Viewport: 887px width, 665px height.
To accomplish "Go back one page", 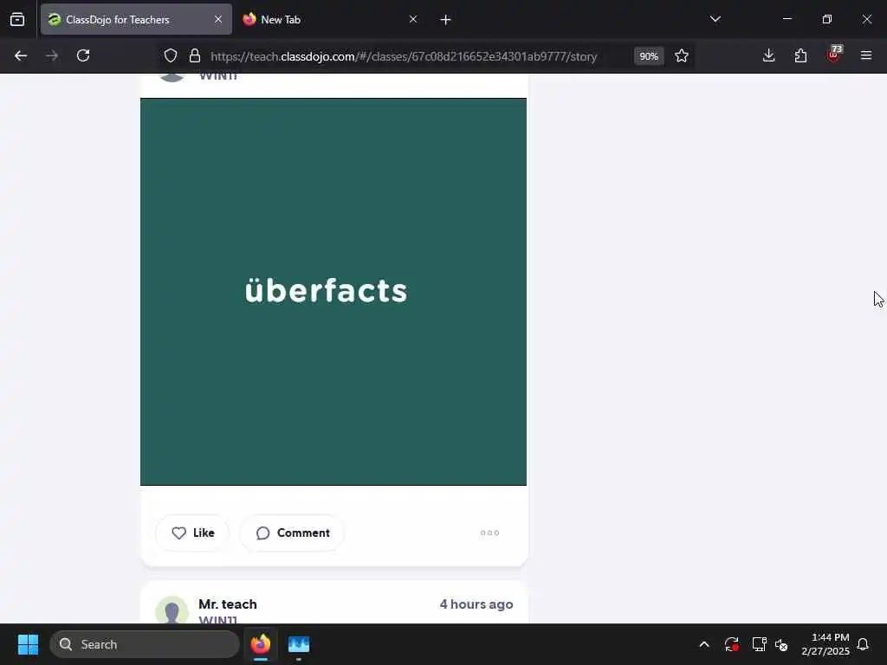I will click(21, 55).
